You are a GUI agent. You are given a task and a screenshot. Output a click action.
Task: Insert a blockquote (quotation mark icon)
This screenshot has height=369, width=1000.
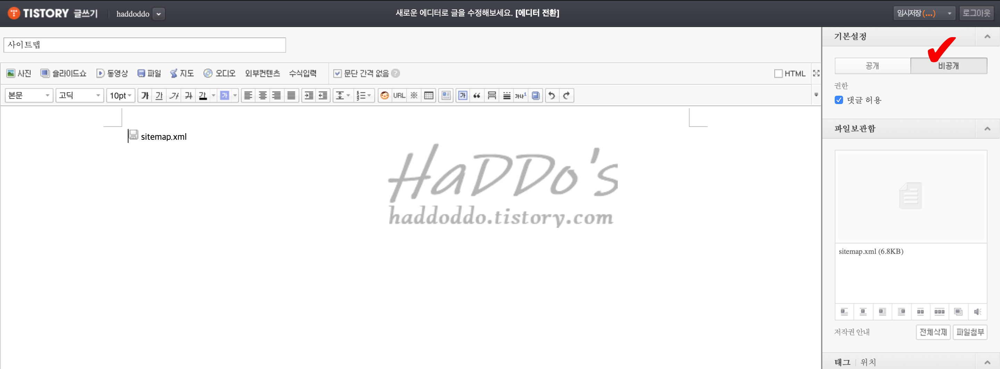(x=477, y=95)
